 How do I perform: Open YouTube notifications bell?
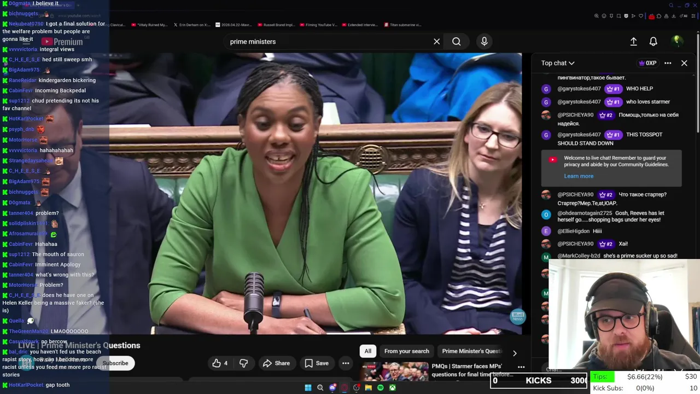tap(653, 42)
